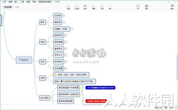The image size is (178, 110).
Task: Select the 字体数量 subtopic
Action: pyautogui.click(x=58, y=68)
